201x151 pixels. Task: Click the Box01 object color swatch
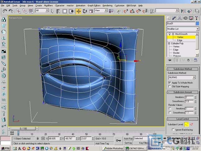click(x=197, y=24)
